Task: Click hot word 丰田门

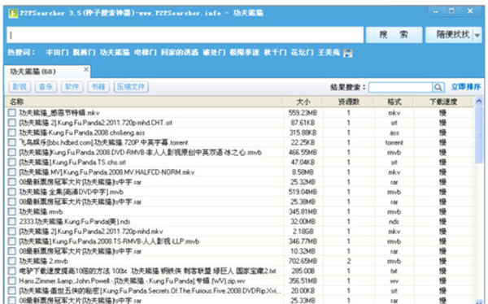Action: click(57, 52)
